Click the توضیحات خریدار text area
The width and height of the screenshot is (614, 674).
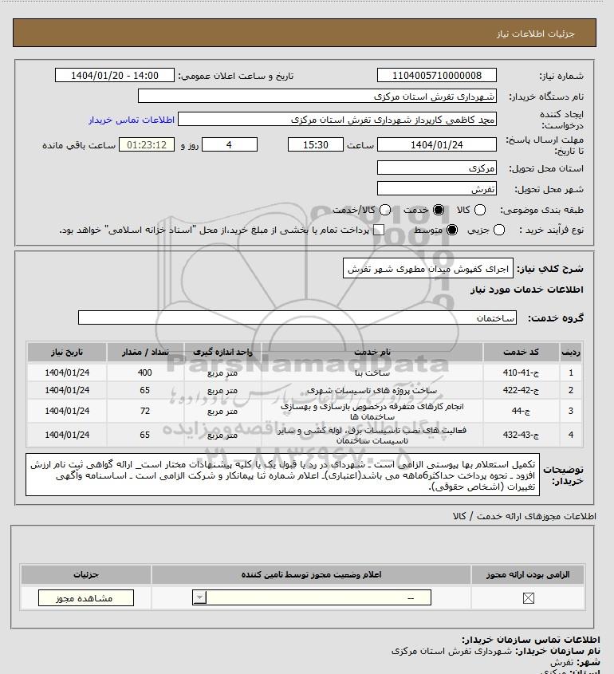coord(283,475)
